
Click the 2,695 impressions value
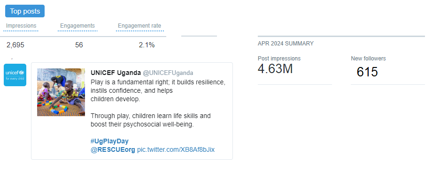[x=15, y=45]
